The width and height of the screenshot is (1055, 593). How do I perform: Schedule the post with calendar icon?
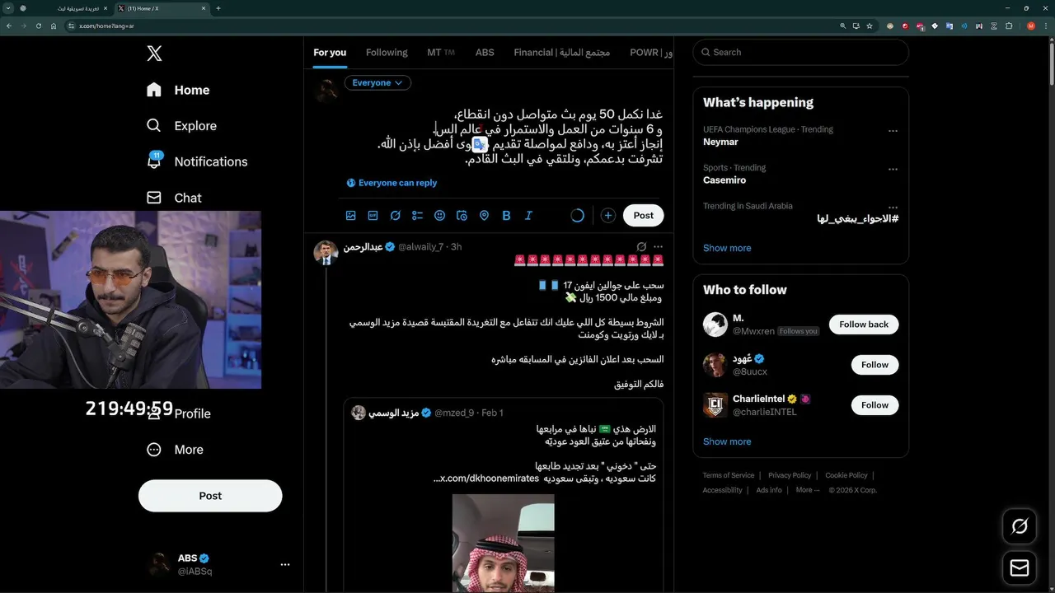(462, 216)
